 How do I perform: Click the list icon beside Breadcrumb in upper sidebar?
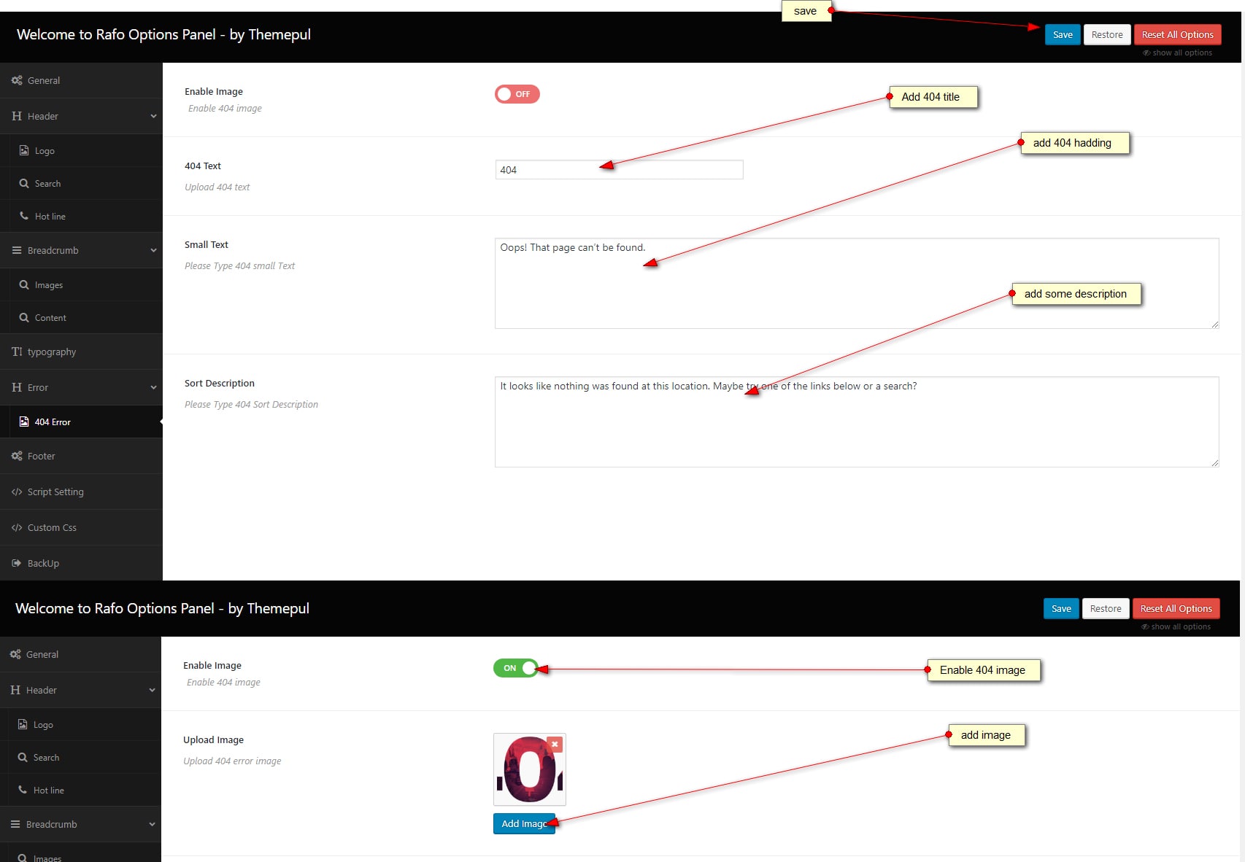click(17, 250)
